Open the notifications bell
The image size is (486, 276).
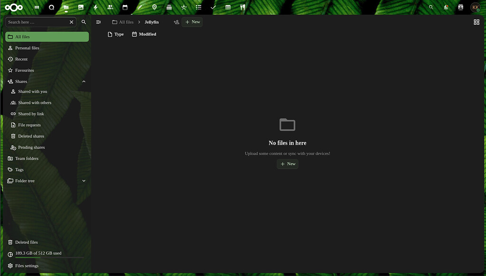click(446, 7)
